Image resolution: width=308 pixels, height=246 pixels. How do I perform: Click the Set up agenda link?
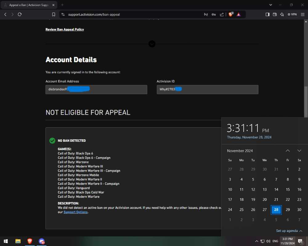point(287,231)
